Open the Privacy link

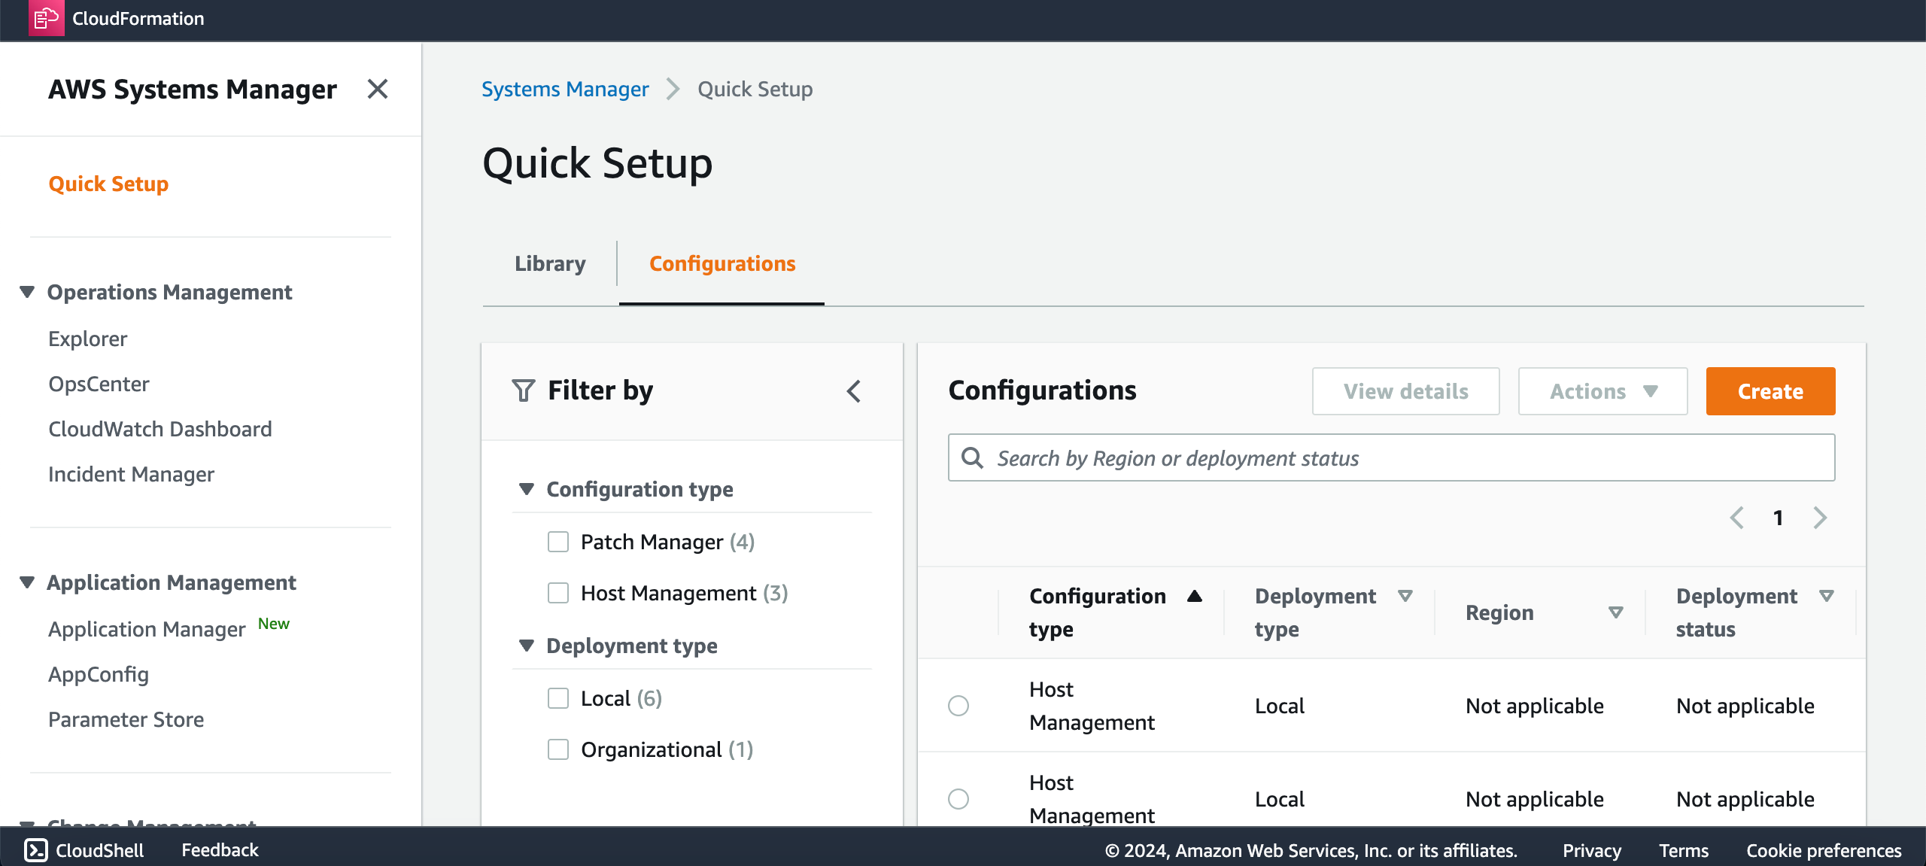1592,850
